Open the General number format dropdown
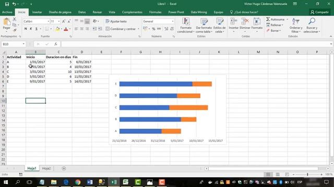The width and height of the screenshot is (334, 187). click(173, 21)
